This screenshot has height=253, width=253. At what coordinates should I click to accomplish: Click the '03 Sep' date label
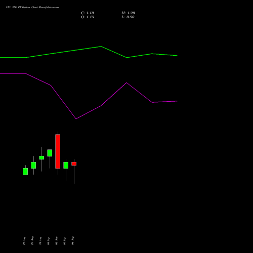pyautogui.click(x=65, y=241)
